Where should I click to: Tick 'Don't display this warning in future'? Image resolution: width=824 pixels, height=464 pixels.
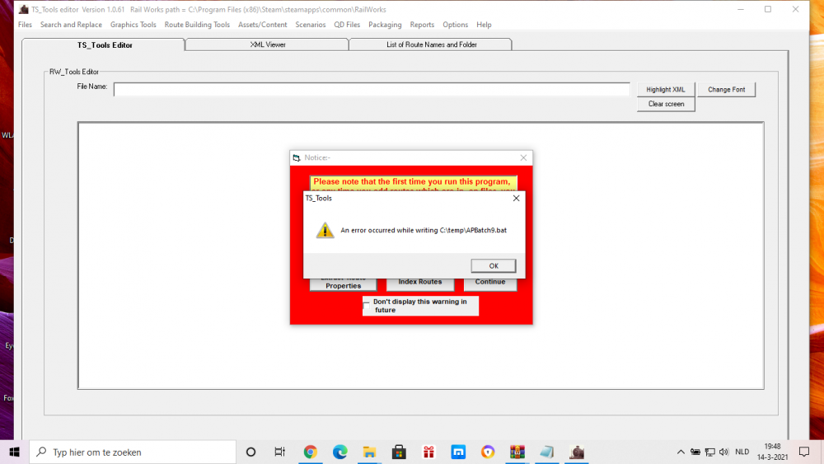[x=367, y=302]
